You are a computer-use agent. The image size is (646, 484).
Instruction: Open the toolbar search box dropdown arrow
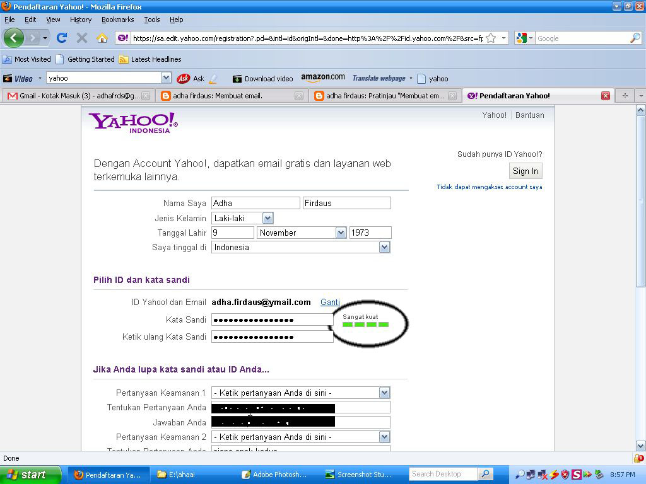coord(166,78)
